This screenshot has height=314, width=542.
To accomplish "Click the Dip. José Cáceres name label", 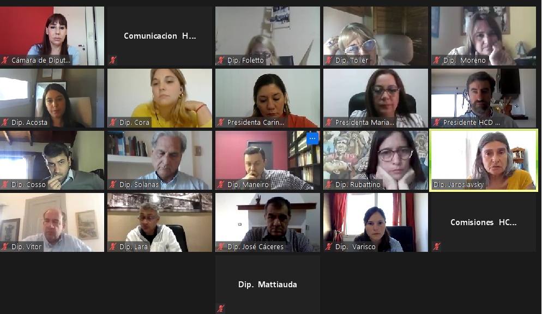I will [255, 246].
